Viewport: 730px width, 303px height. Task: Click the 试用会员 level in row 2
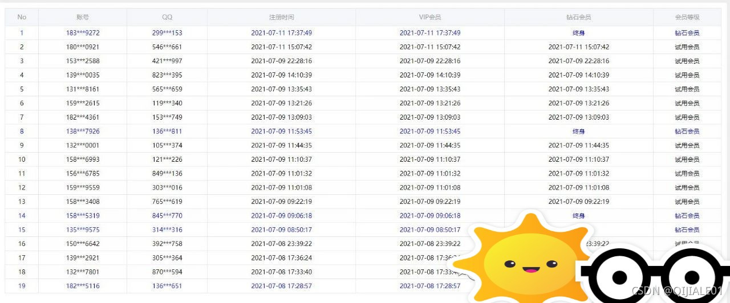point(687,47)
